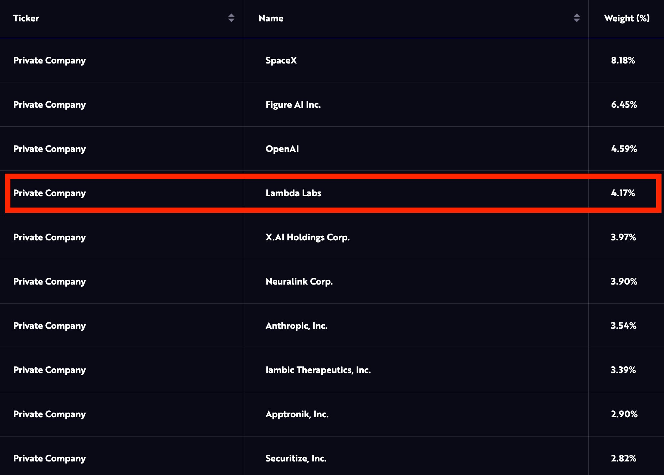
Task: Select the 3.54% weight cell
Action: [623, 326]
